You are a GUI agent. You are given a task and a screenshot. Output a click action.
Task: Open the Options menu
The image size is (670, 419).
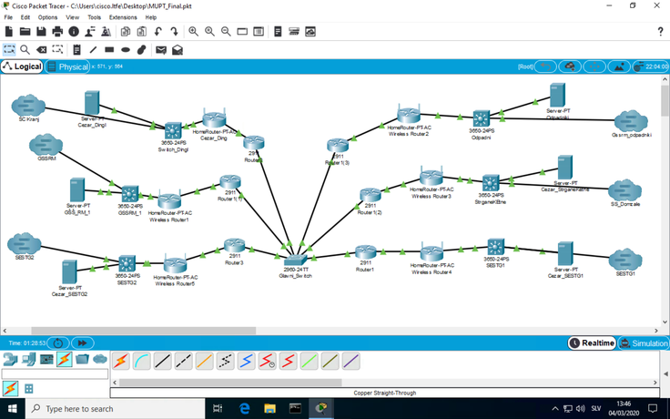tap(47, 17)
